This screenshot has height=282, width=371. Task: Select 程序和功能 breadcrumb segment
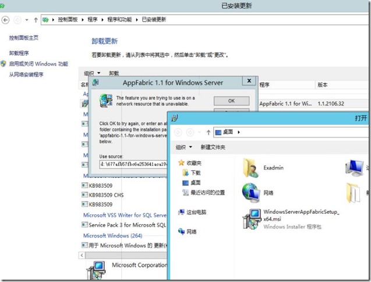(119, 19)
